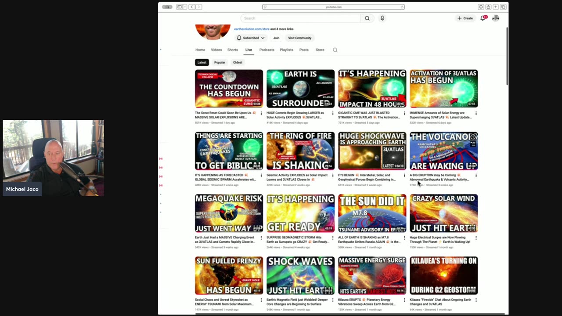The image size is (562, 316).
Task: Toggle Safari sidebar button
Action: (179, 7)
